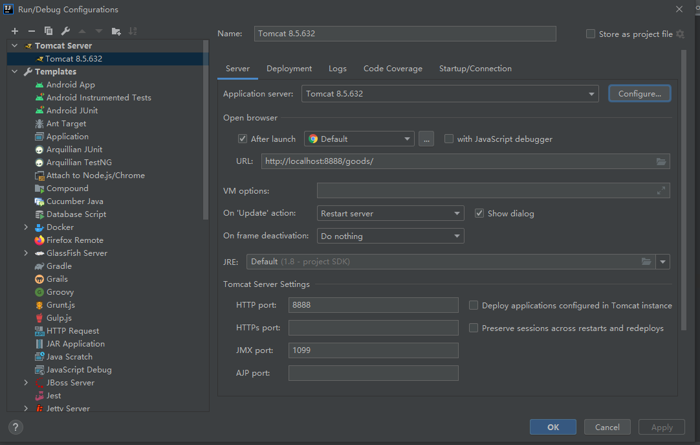Image resolution: width=700 pixels, height=445 pixels.
Task: Open the Startup/Connection tab
Action: [x=475, y=69]
